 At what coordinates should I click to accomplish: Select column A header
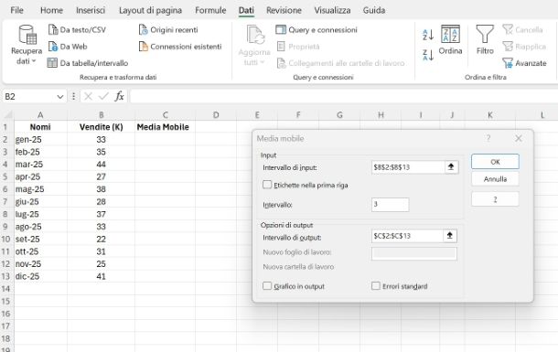(x=40, y=115)
